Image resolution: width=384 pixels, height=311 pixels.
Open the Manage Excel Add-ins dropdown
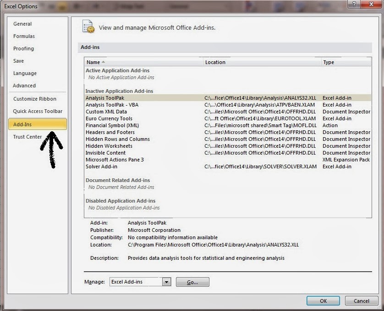click(x=140, y=282)
